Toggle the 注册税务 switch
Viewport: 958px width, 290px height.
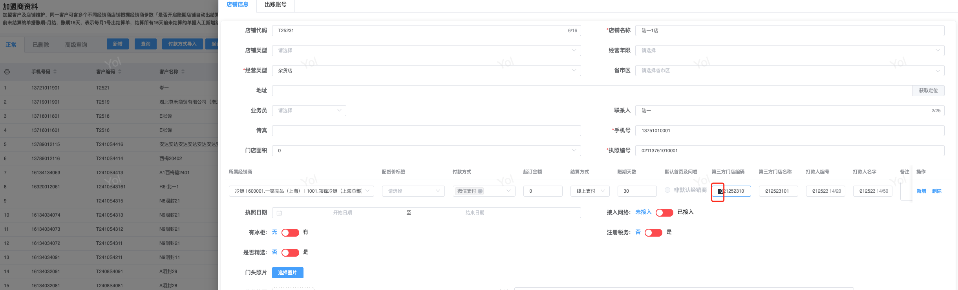tap(653, 233)
